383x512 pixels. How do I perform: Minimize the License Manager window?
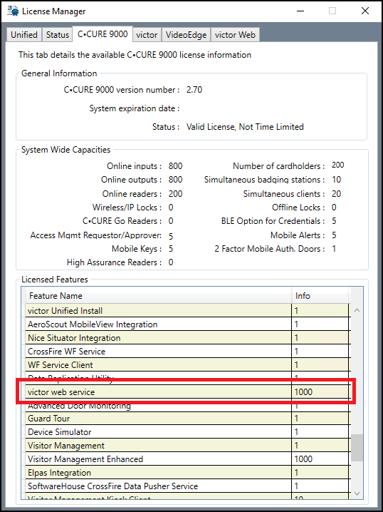(300, 11)
